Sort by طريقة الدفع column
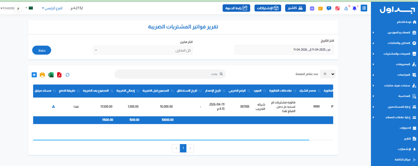The height and width of the screenshot is (166, 418). pos(69,91)
